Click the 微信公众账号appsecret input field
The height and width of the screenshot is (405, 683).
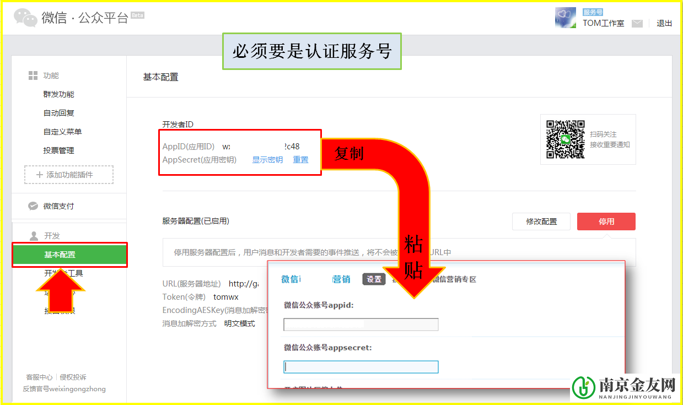[361, 366]
